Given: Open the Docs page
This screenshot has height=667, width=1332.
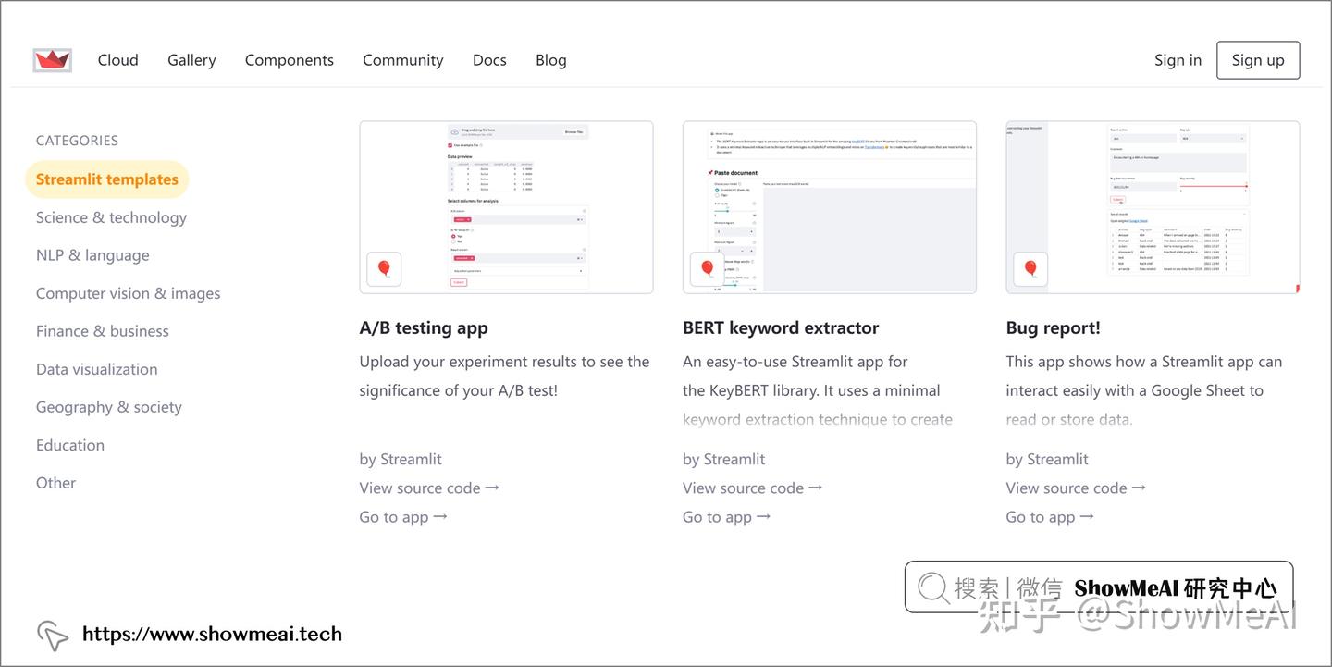Looking at the screenshot, I should tap(489, 60).
